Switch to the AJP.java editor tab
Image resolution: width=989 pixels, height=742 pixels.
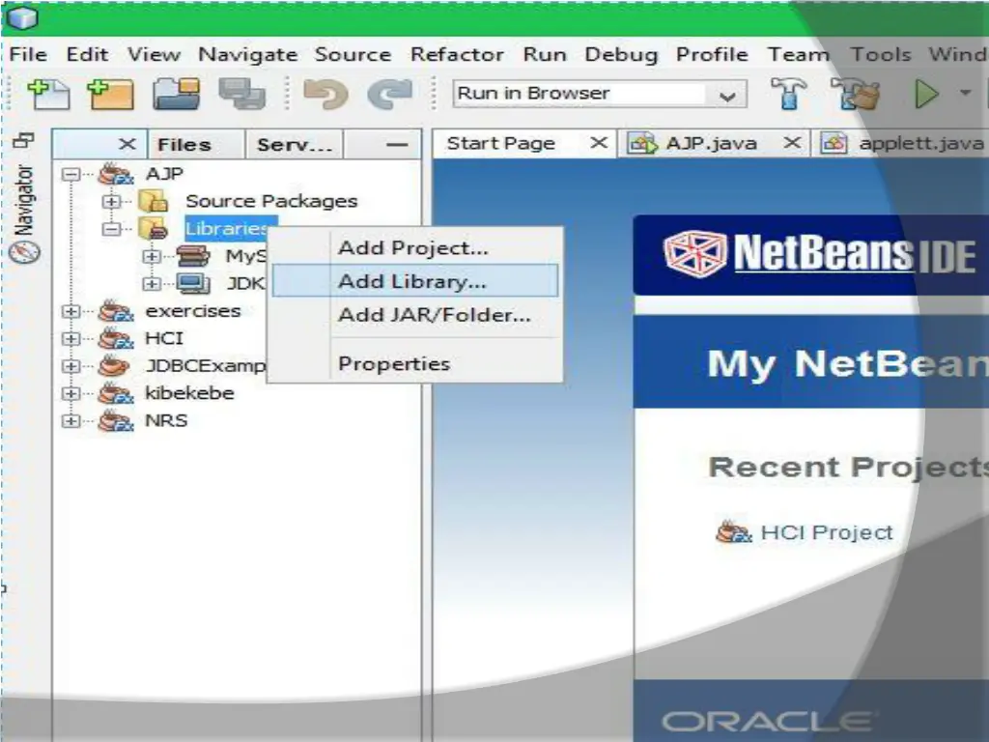pyautogui.click(x=712, y=143)
